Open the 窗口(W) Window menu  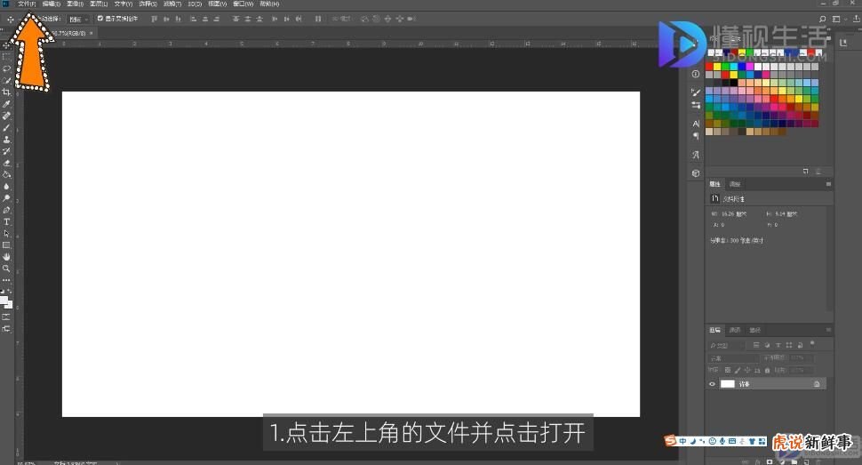click(243, 4)
